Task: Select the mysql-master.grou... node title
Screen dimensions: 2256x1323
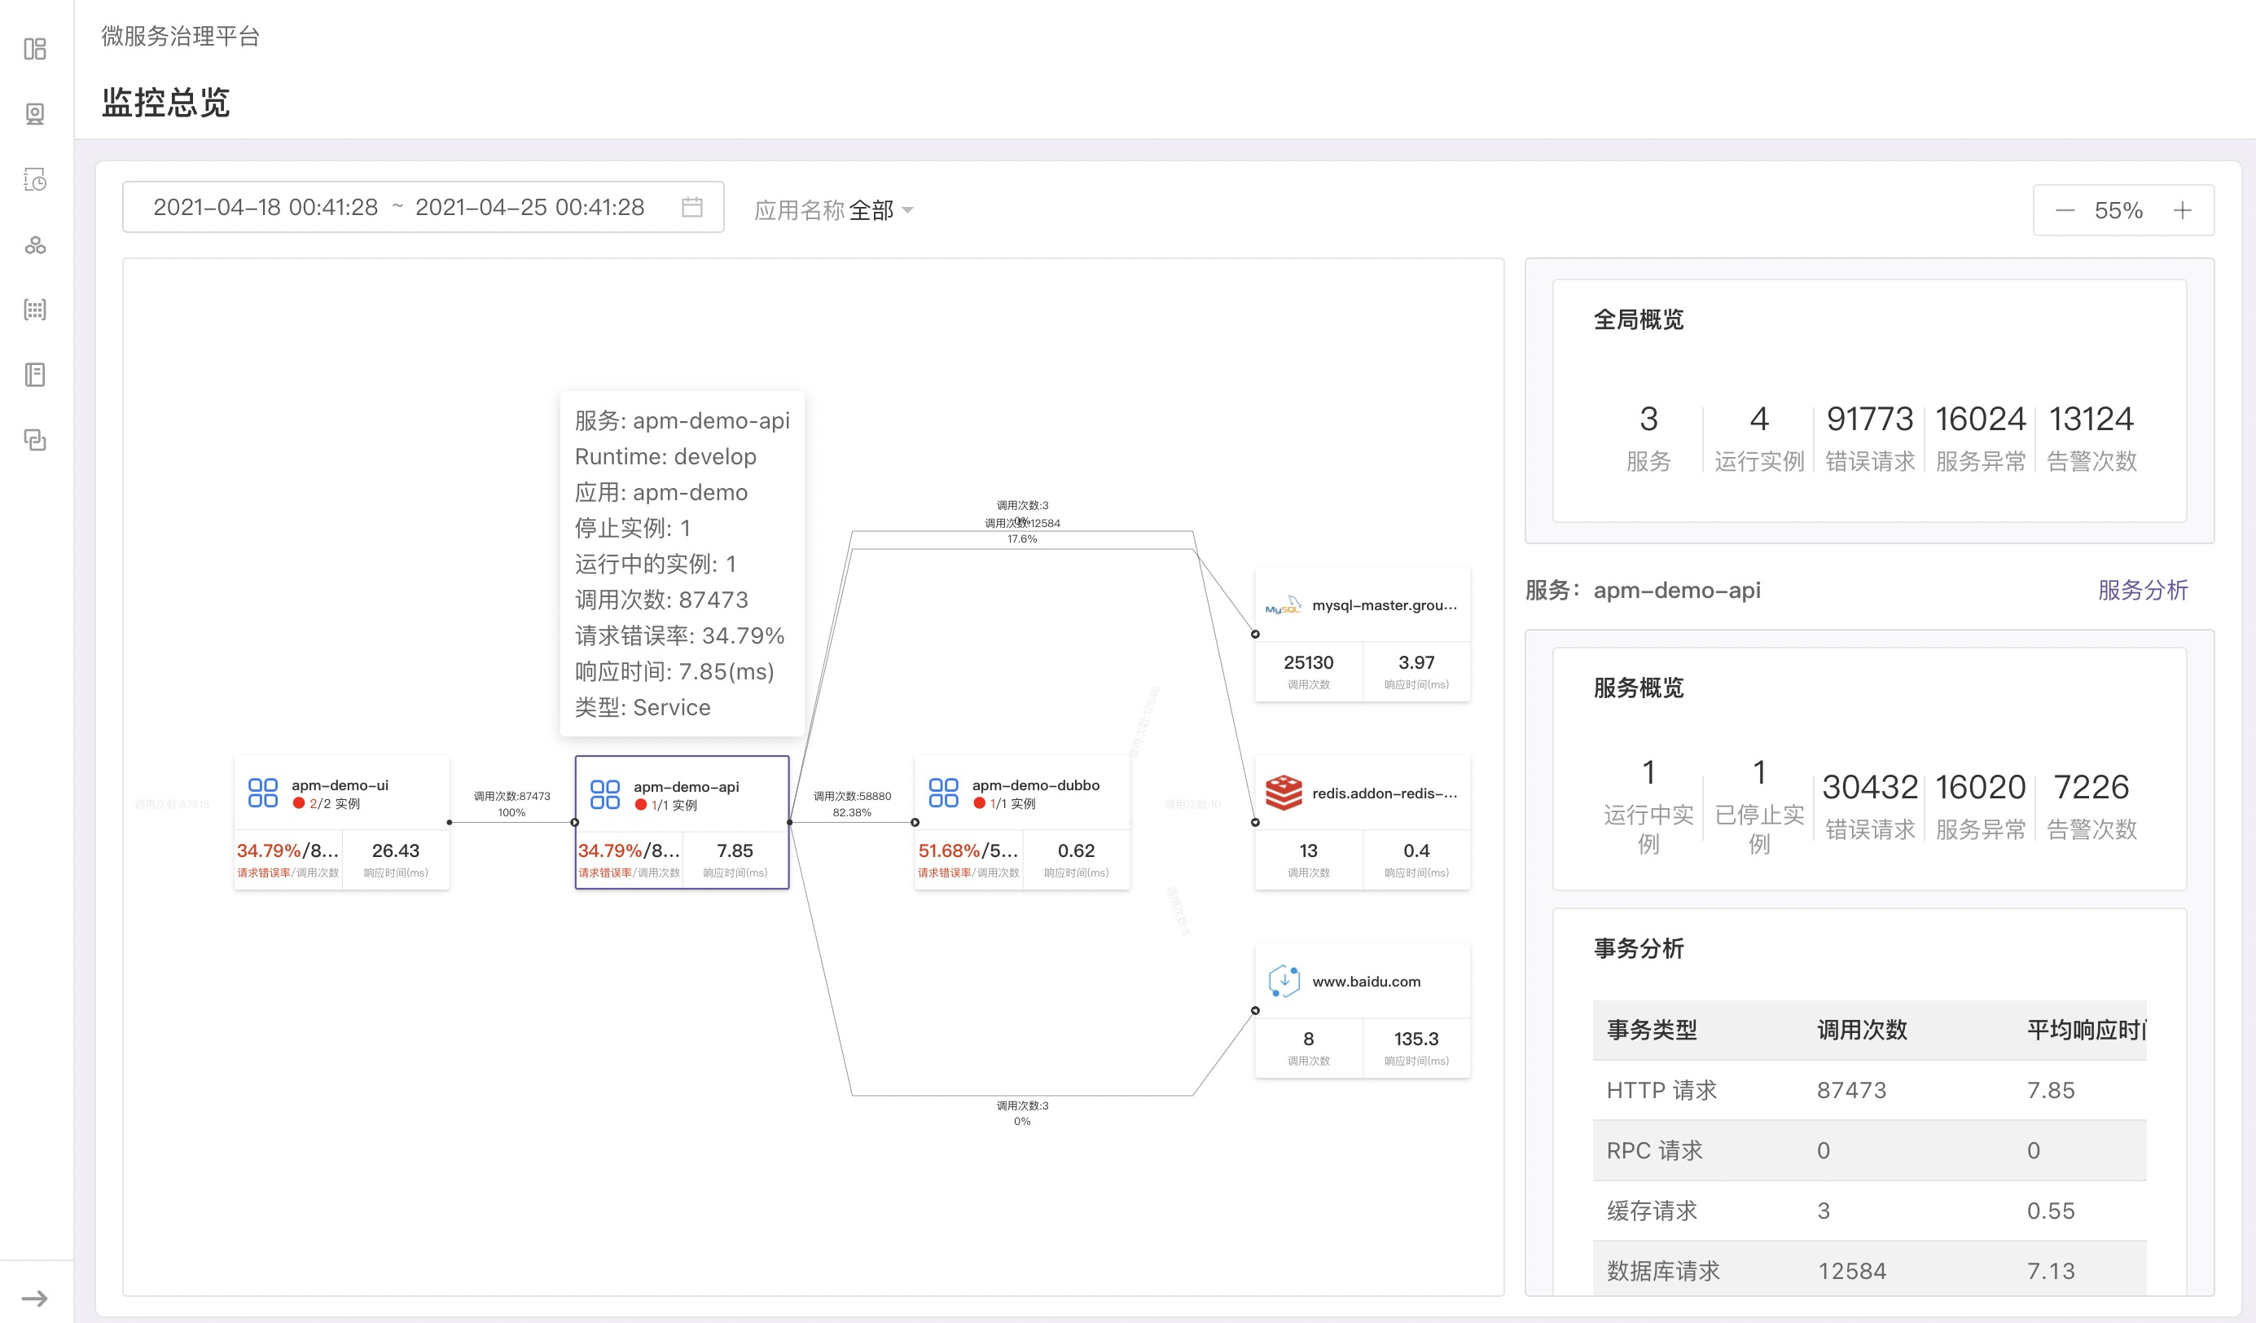Action: [1385, 605]
